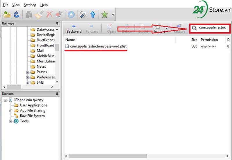232x160 pixels.
Task: Click the red X delete toolbar icon
Action: pyautogui.click(x=50, y=15)
